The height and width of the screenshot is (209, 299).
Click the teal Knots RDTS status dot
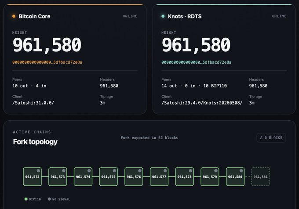point(163,16)
